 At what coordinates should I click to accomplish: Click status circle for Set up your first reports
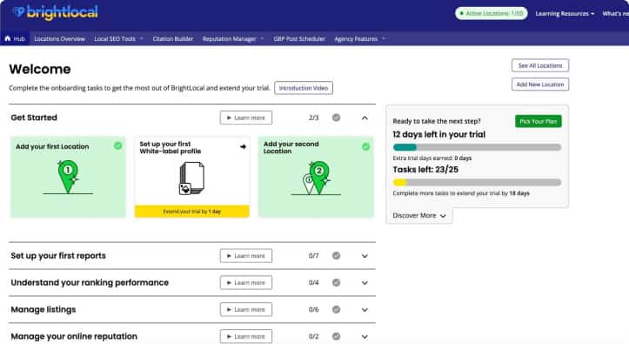336,256
